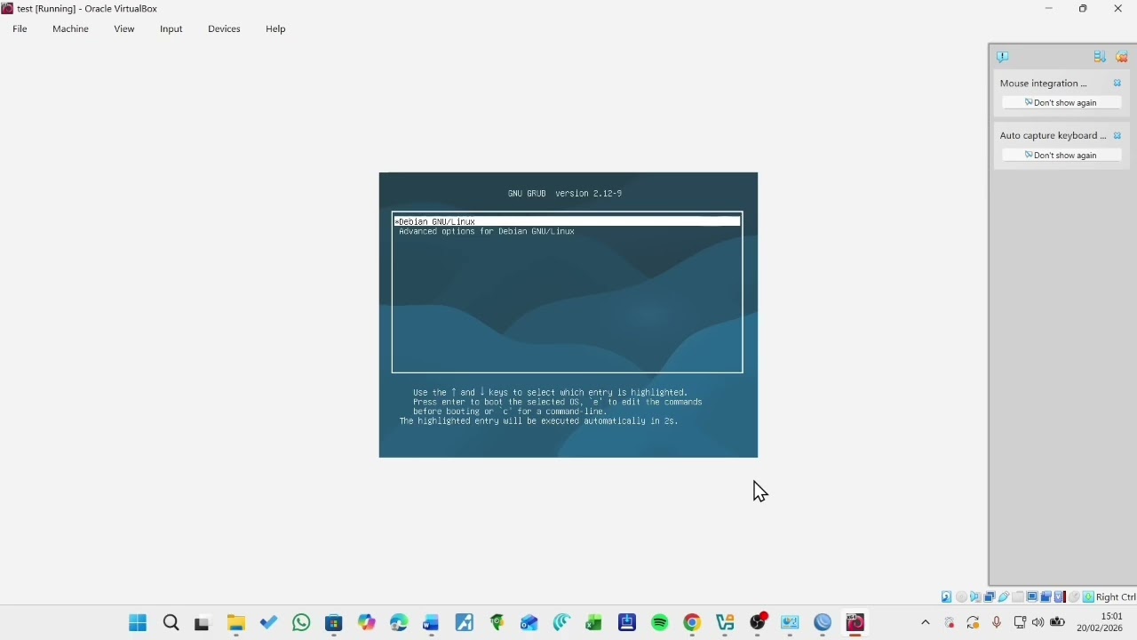Viewport: 1137px width, 640px height.
Task: Click the keyboard capture green arrow icon
Action: click(x=1088, y=597)
